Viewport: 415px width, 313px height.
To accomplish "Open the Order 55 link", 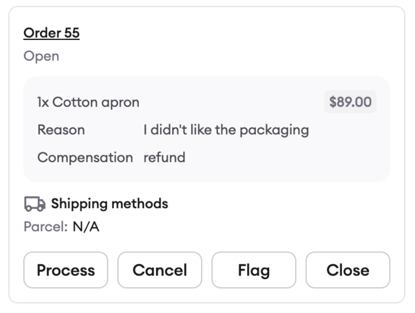I will [51, 33].
